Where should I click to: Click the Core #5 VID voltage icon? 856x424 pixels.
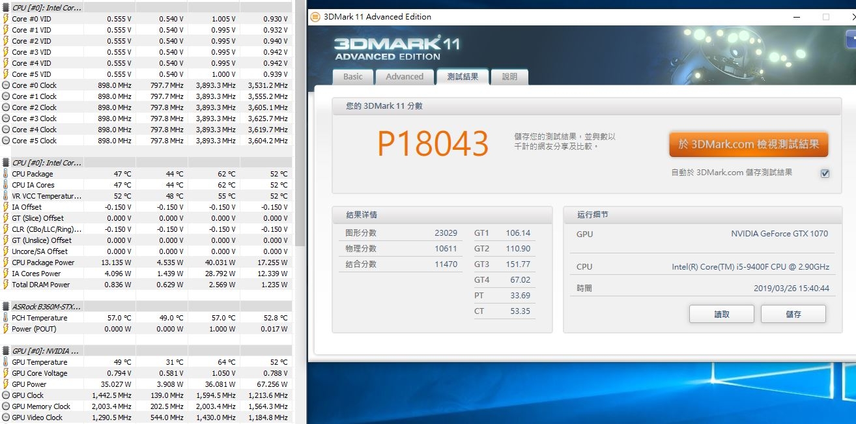[x=6, y=74]
